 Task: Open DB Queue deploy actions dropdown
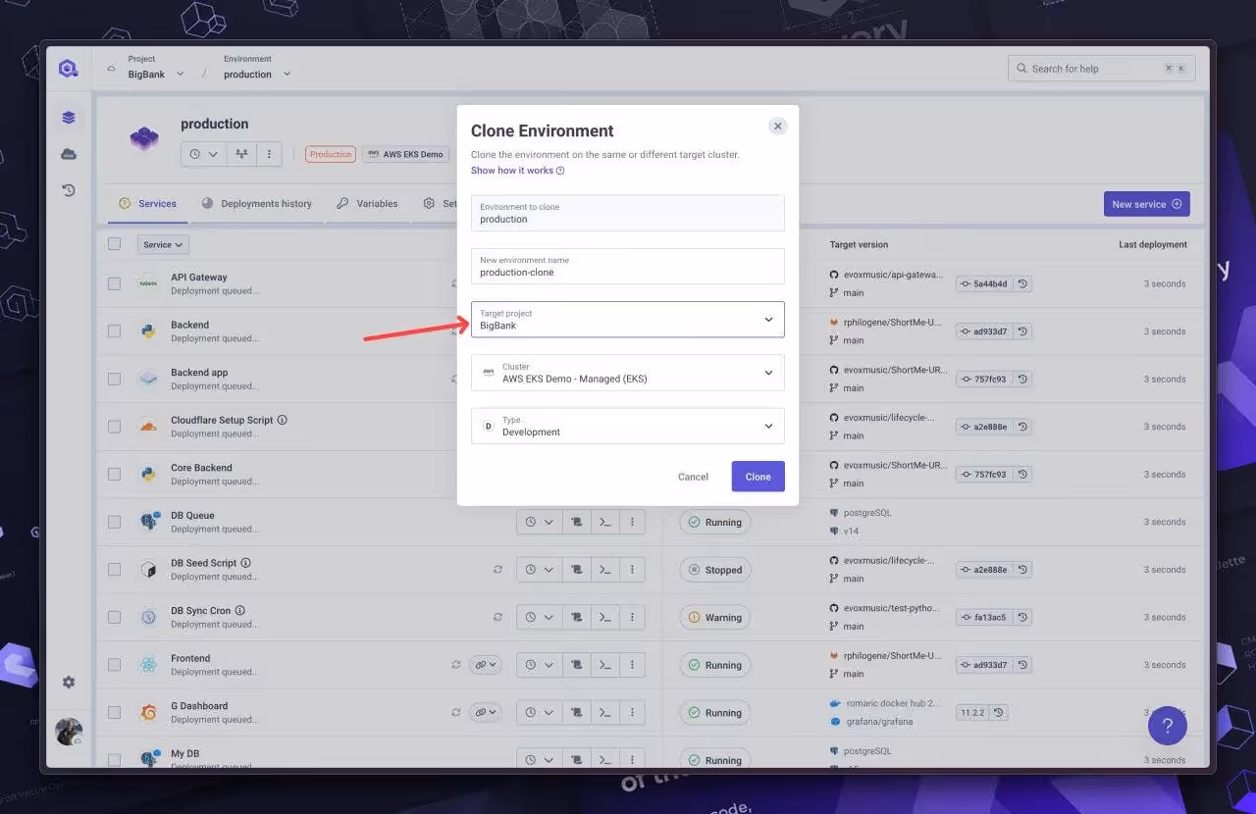click(x=540, y=522)
